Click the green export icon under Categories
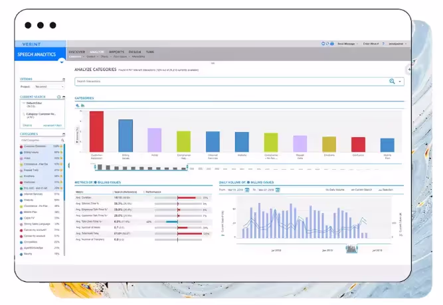Viewport: 443px width, 305px height. tap(83, 105)
